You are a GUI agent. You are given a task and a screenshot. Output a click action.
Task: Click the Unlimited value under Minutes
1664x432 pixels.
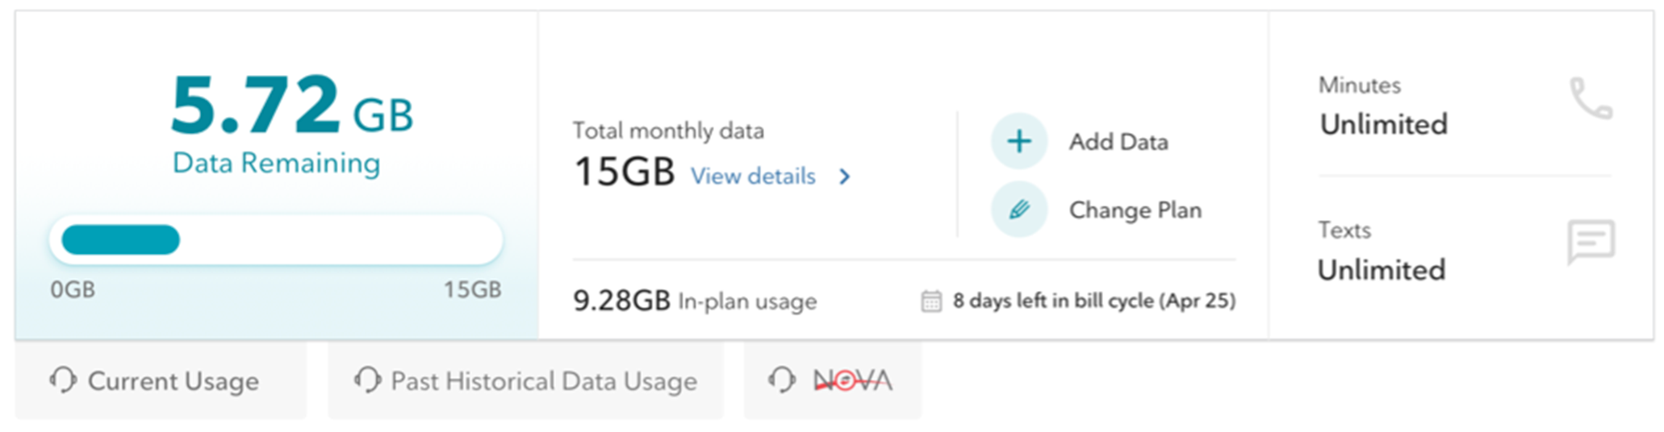pyautogui.click(x=1383, y=125)
